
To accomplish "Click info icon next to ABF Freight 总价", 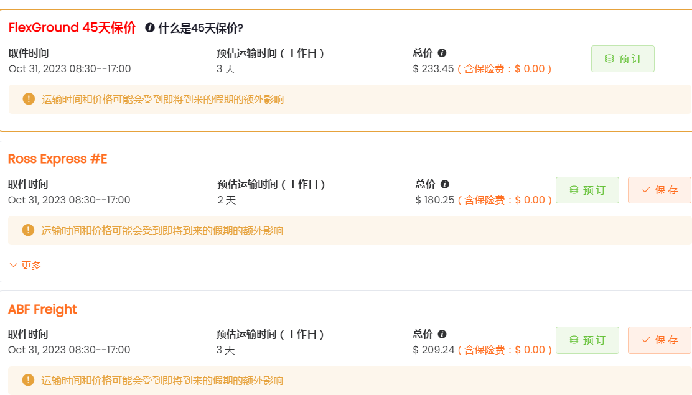I will click(442, 335).
